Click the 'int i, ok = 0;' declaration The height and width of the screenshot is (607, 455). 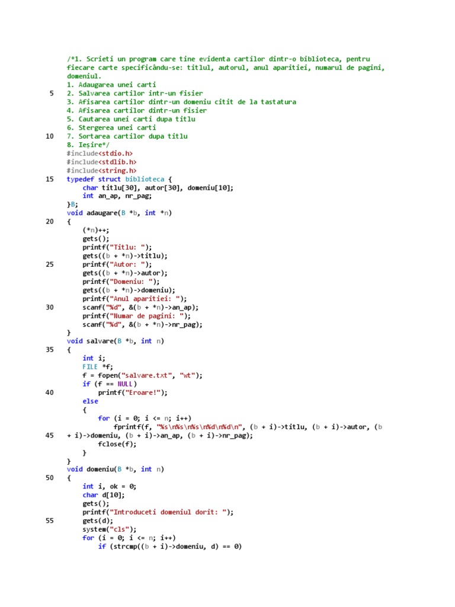[x=110, y=487]
